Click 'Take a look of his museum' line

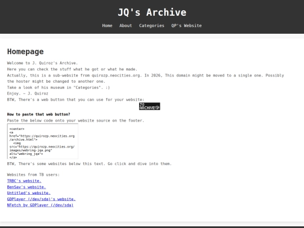pos(59,87)
